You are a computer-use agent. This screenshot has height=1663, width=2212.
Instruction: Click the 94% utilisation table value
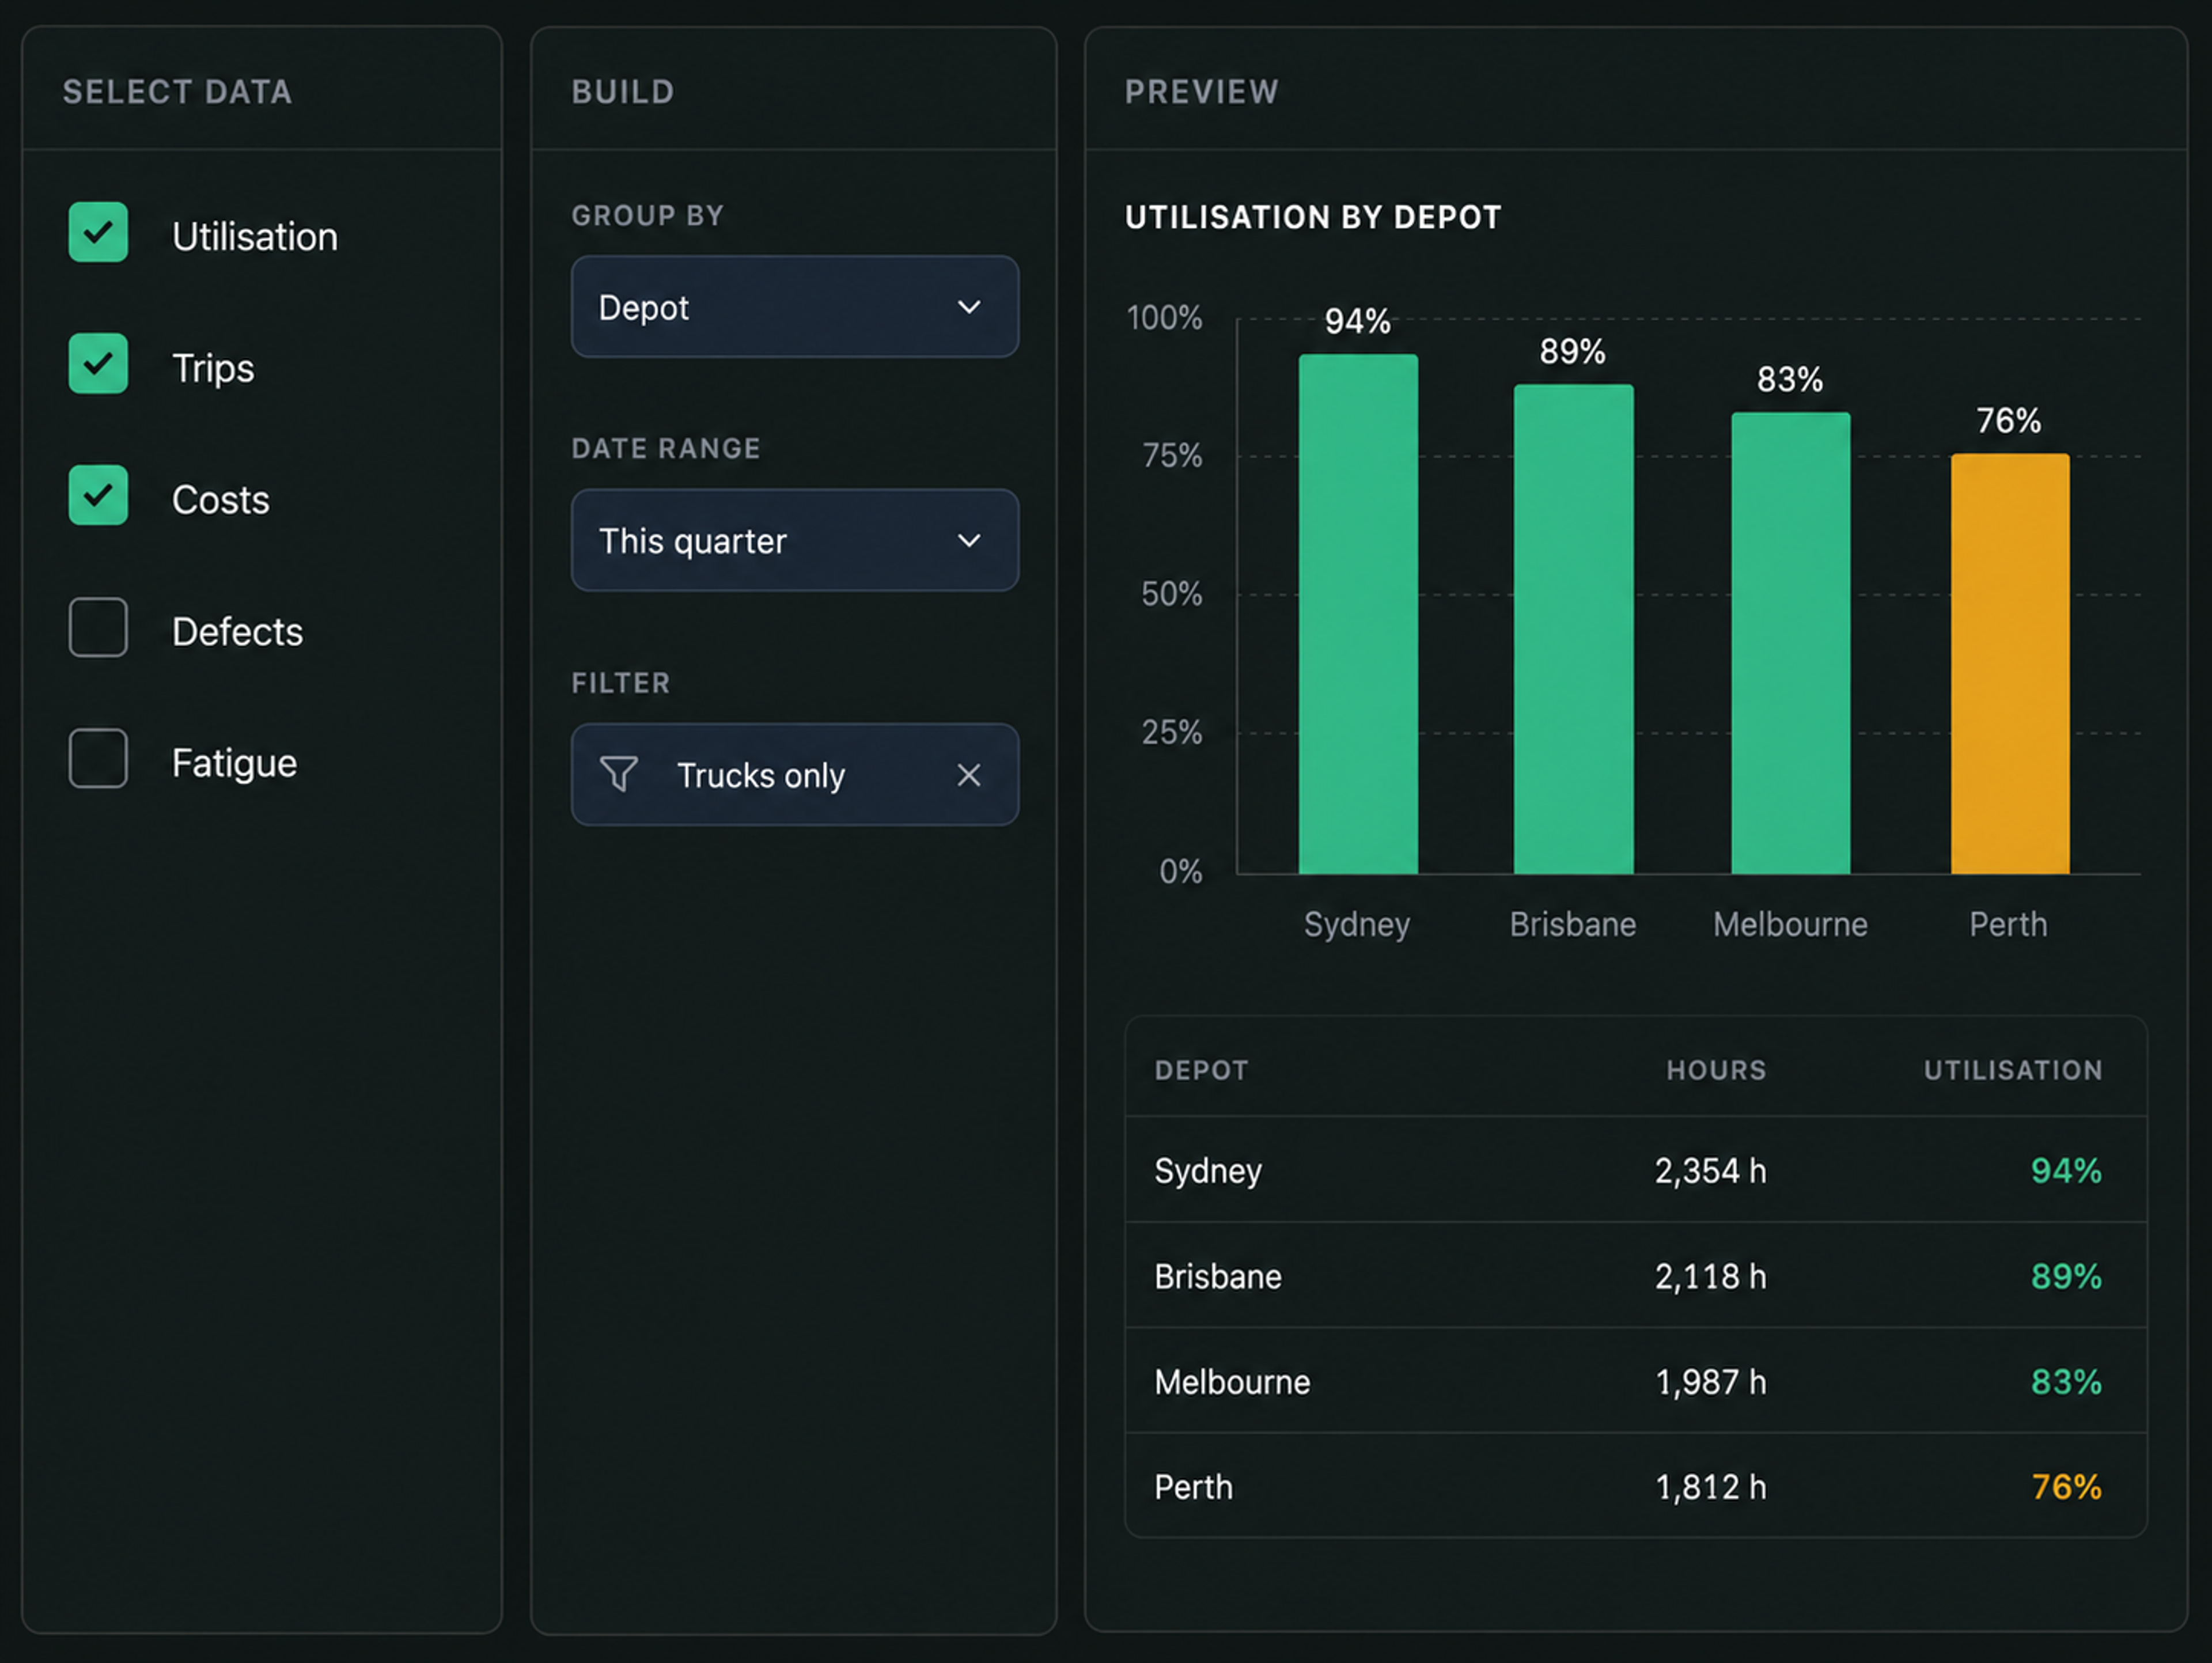point(2066,1171)
